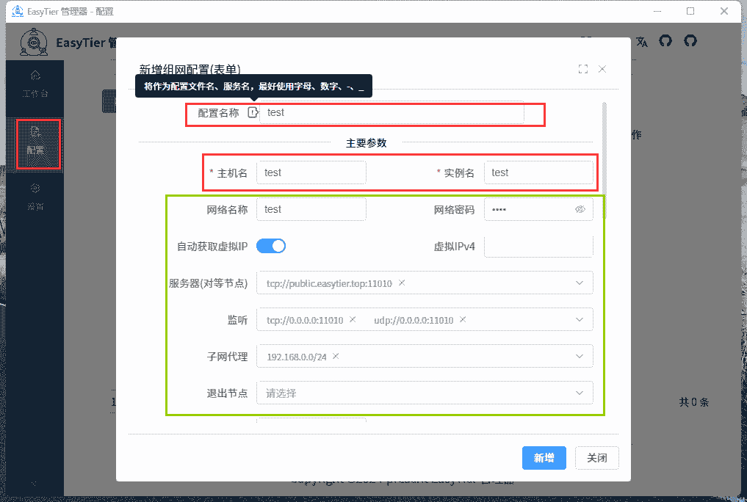747x502 pixels.
Task: Open the 设置 section in sidebar
Action: 35,194
